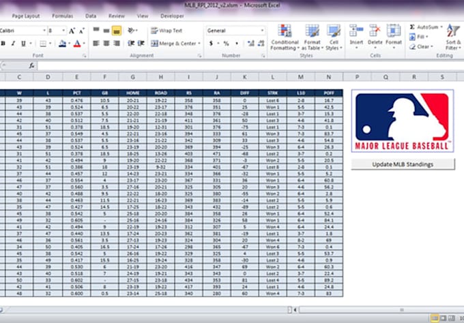Align text right
The image size is (464, 323).
pos(117,44)
